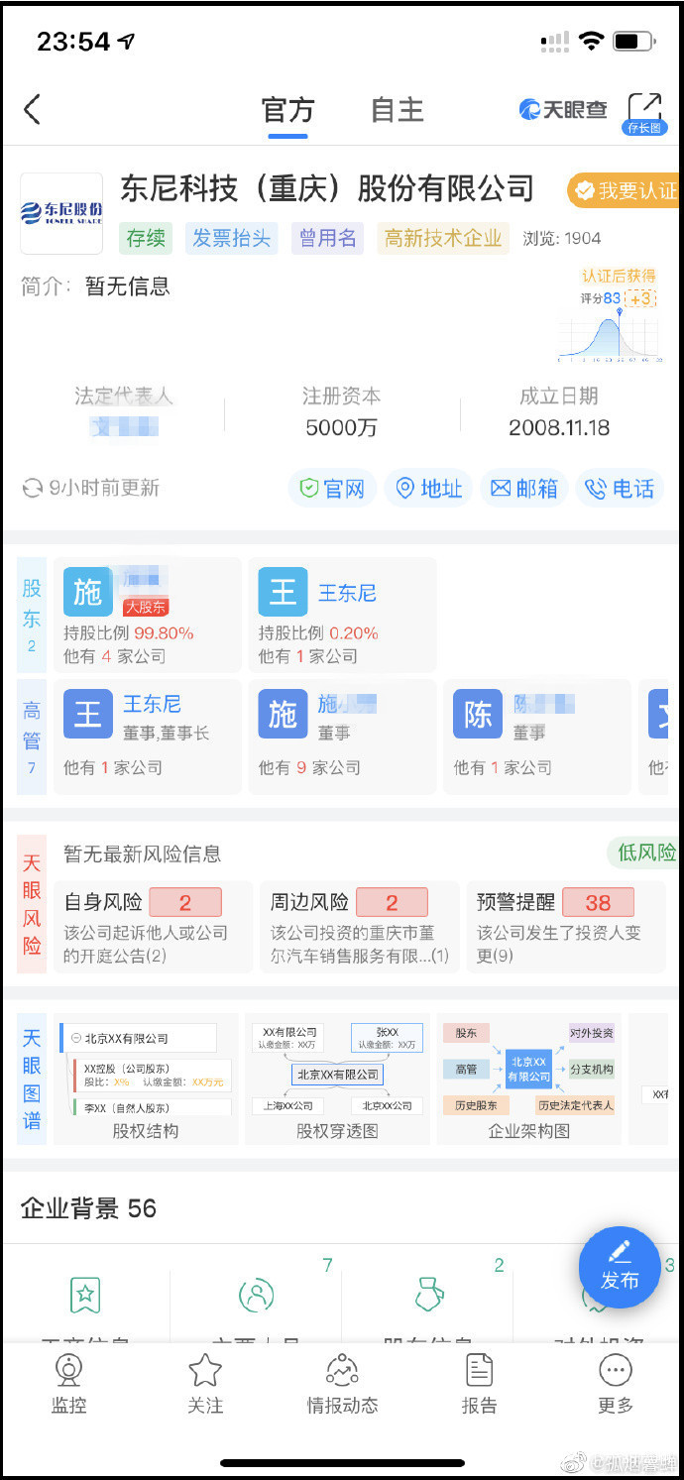This screenshot has width=684, height=1480.
Task: Open the 股东 section label
Action: tap(32, 615)
